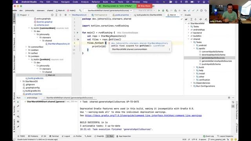Click the Make Project hammer icon
Viewport: 251px width, 141px height.
click(80, 11)
